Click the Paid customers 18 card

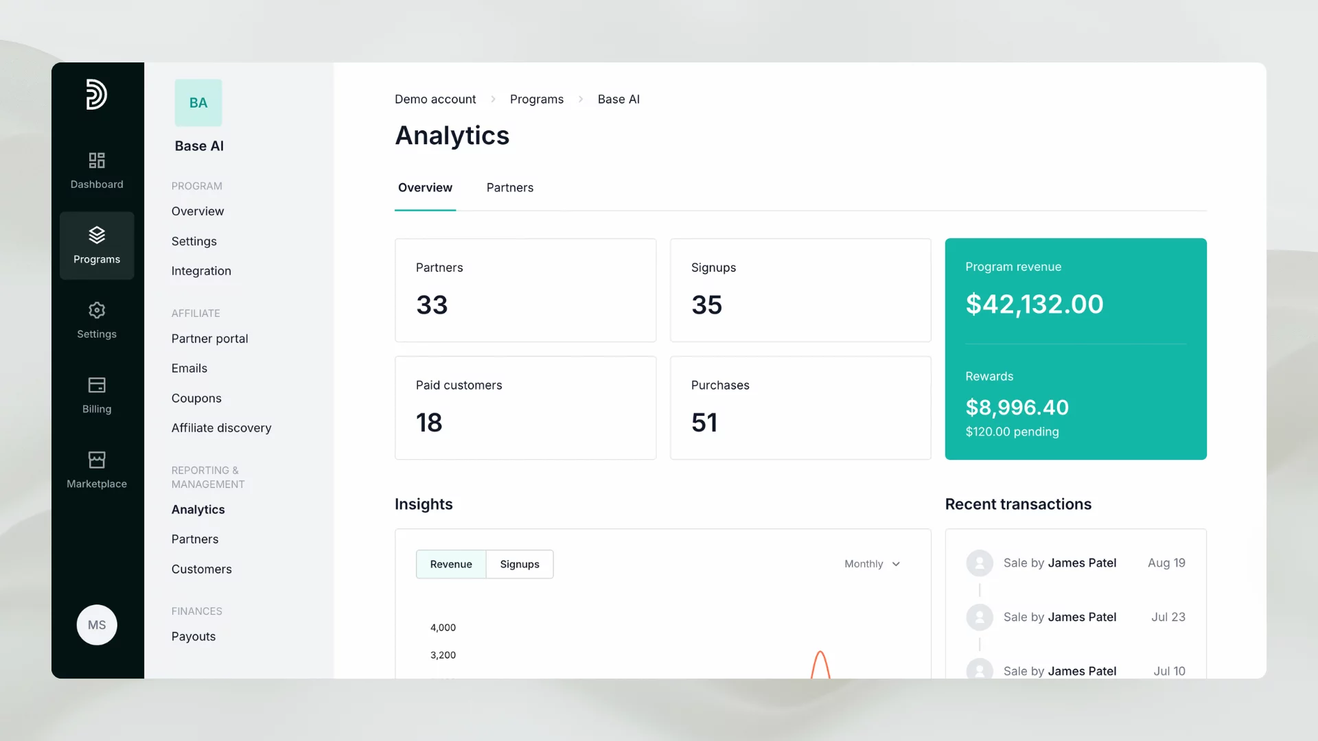[x=526, y=408]
